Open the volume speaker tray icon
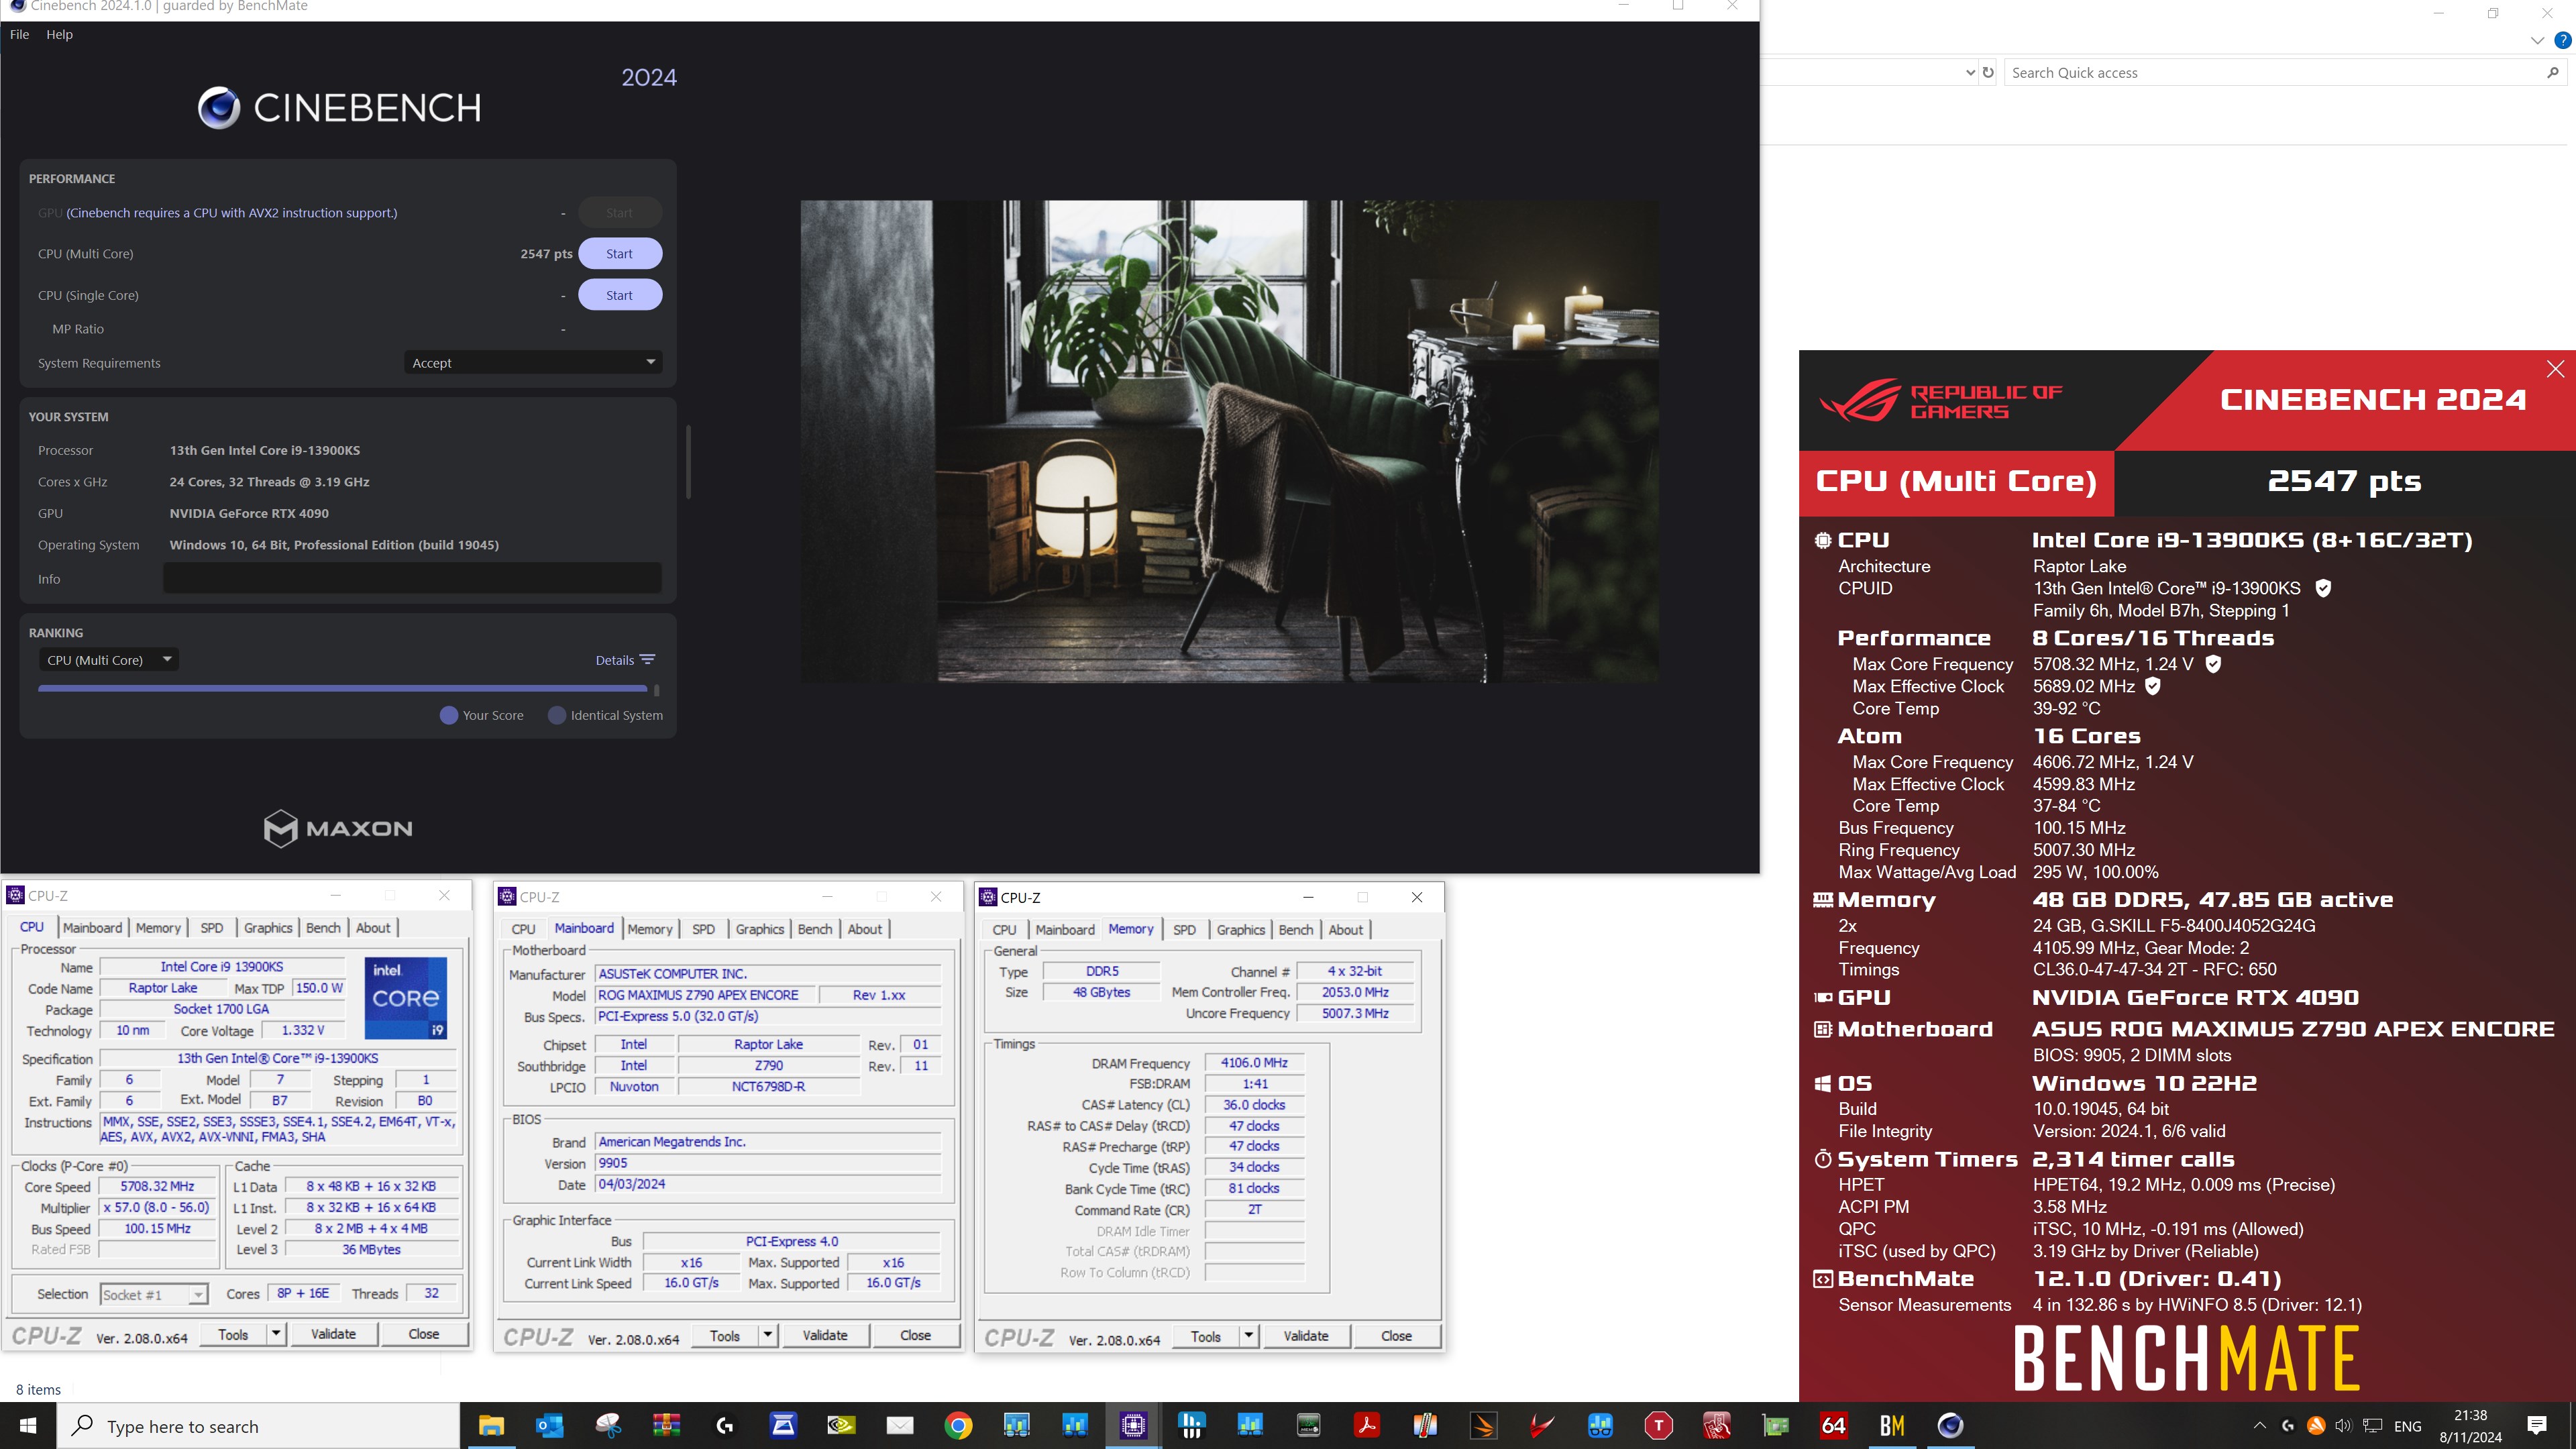 2343,1425
